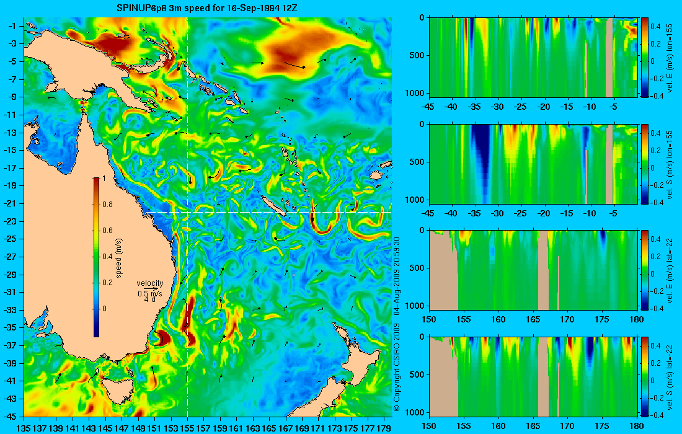
Task: Select the eastward velocity section at lon=155
Action: [533, 57]
